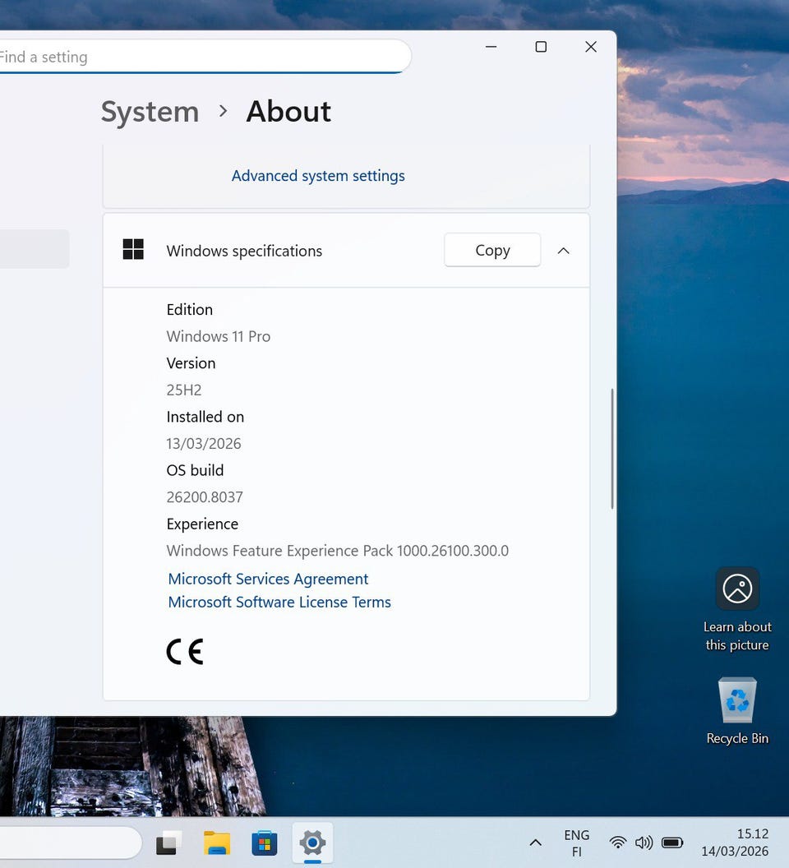The height and width of the screenshot is (868, 789).
Task: Click the Wi-Fi network tray icon
Action: coord(618,843)
